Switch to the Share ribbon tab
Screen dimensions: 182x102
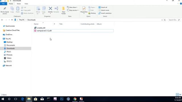click(19, 4)
